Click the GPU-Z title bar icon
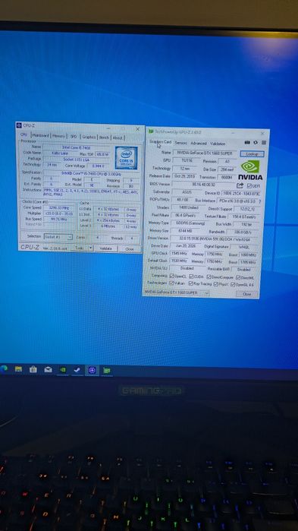 click(151, 131)
